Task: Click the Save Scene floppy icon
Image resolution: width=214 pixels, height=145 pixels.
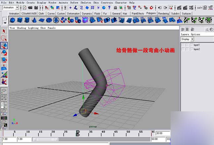Action: (36, 8)
